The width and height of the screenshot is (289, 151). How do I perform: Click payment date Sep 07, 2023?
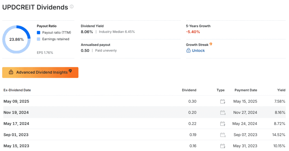pos(245,135)
